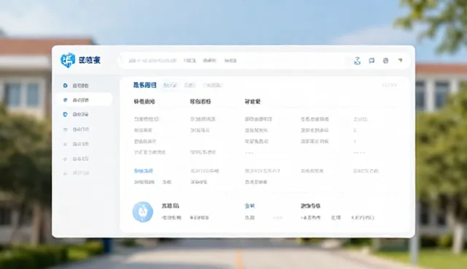Open the round blue avatar thumbnail

point(143,212)
